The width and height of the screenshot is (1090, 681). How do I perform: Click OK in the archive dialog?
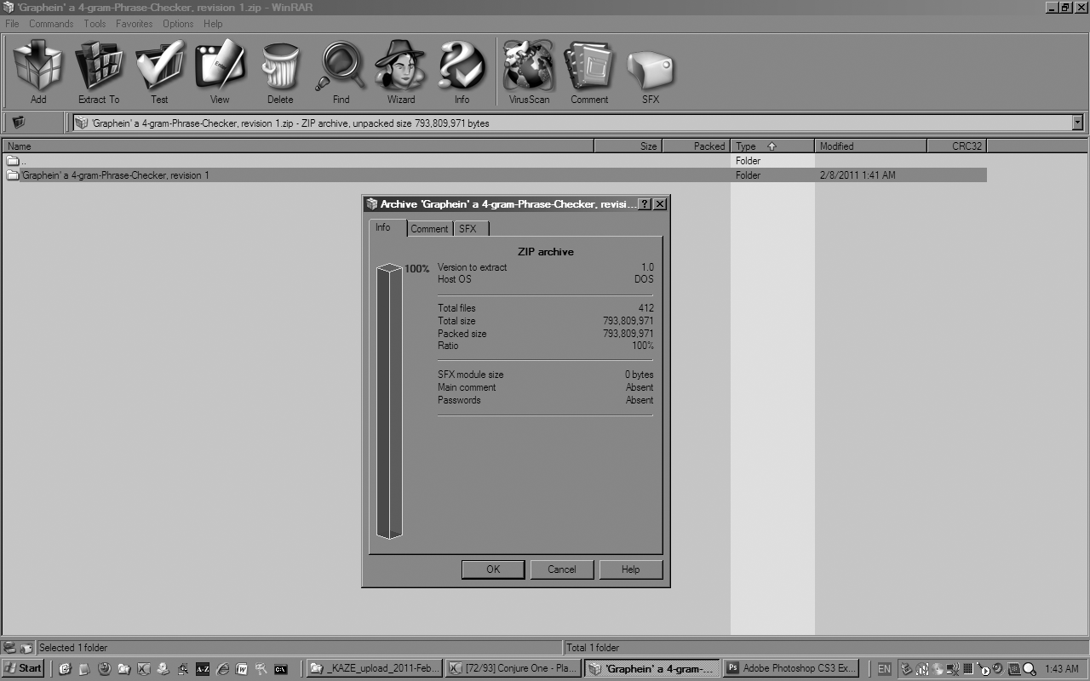(493, 569)
